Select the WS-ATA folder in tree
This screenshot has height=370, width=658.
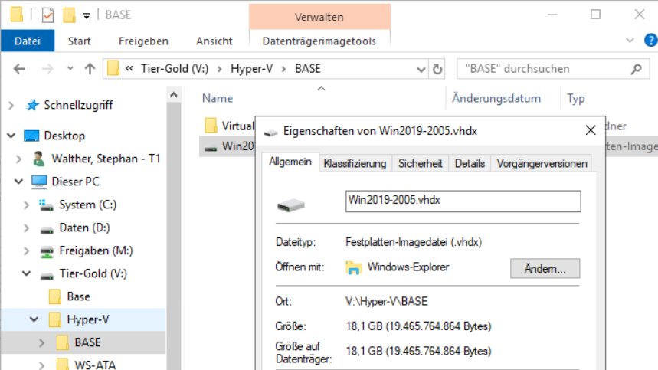click(95, 364)
